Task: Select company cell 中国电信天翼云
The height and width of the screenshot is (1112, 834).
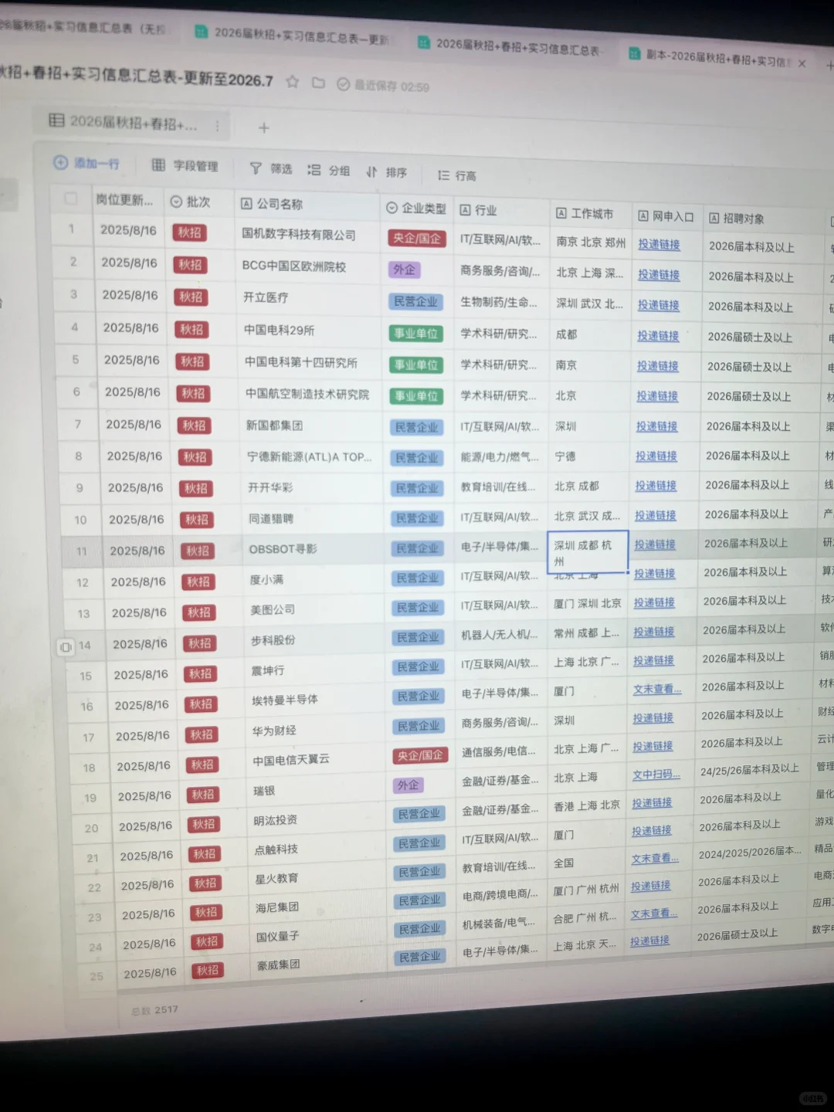Action: (x=317, y=760)
